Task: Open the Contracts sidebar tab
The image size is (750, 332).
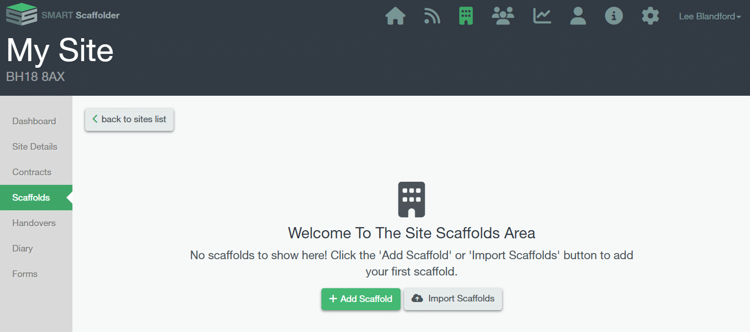Action: tap(32, 172)
